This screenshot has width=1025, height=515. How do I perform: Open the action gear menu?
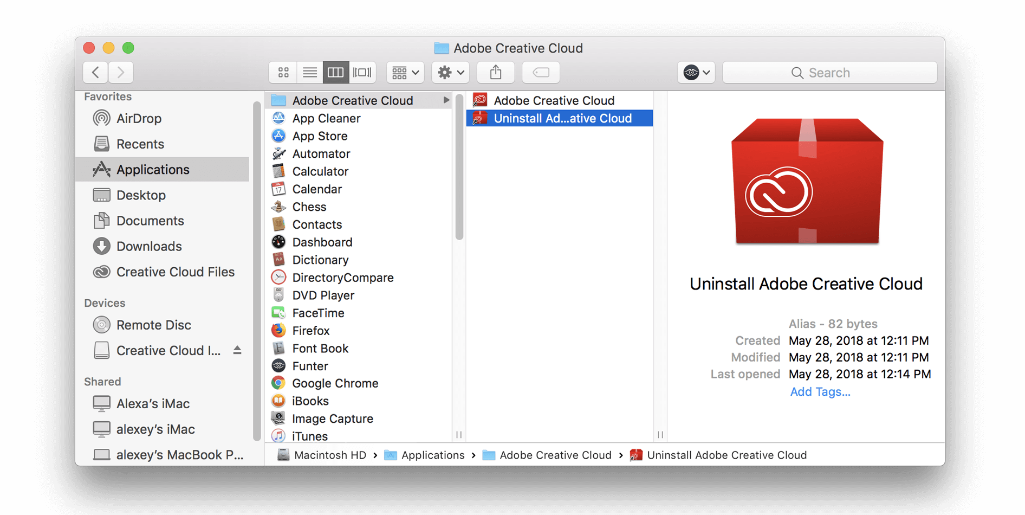click(x=450, y=72)
